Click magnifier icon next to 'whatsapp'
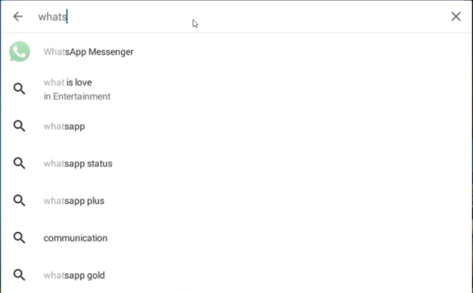Screen dimensions: 473x293 [x=19, y=126]
